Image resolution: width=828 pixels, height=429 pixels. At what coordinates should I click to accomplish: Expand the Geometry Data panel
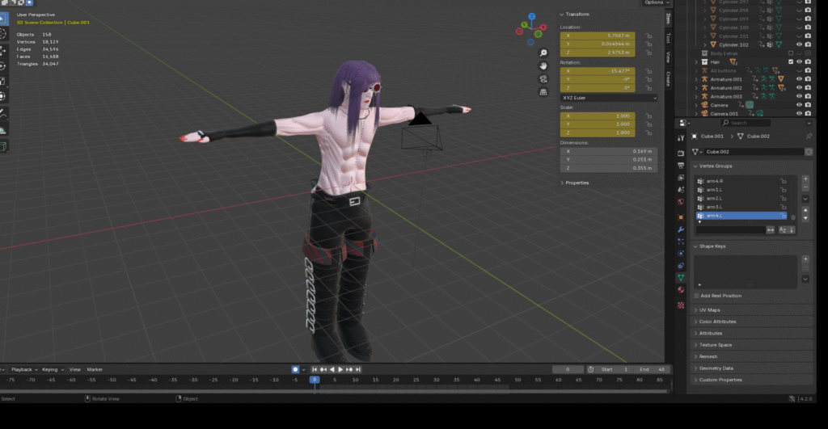716,368
